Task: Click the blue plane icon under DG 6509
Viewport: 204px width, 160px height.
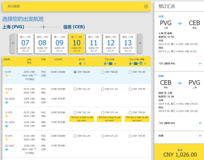Action: pyautogui.click(x=6, y=103)
